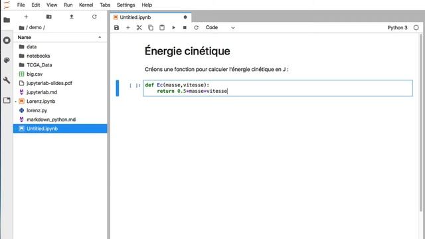Click the blue cell collapser bar
This screenshot has height=239, width=425.
(118, 88)
